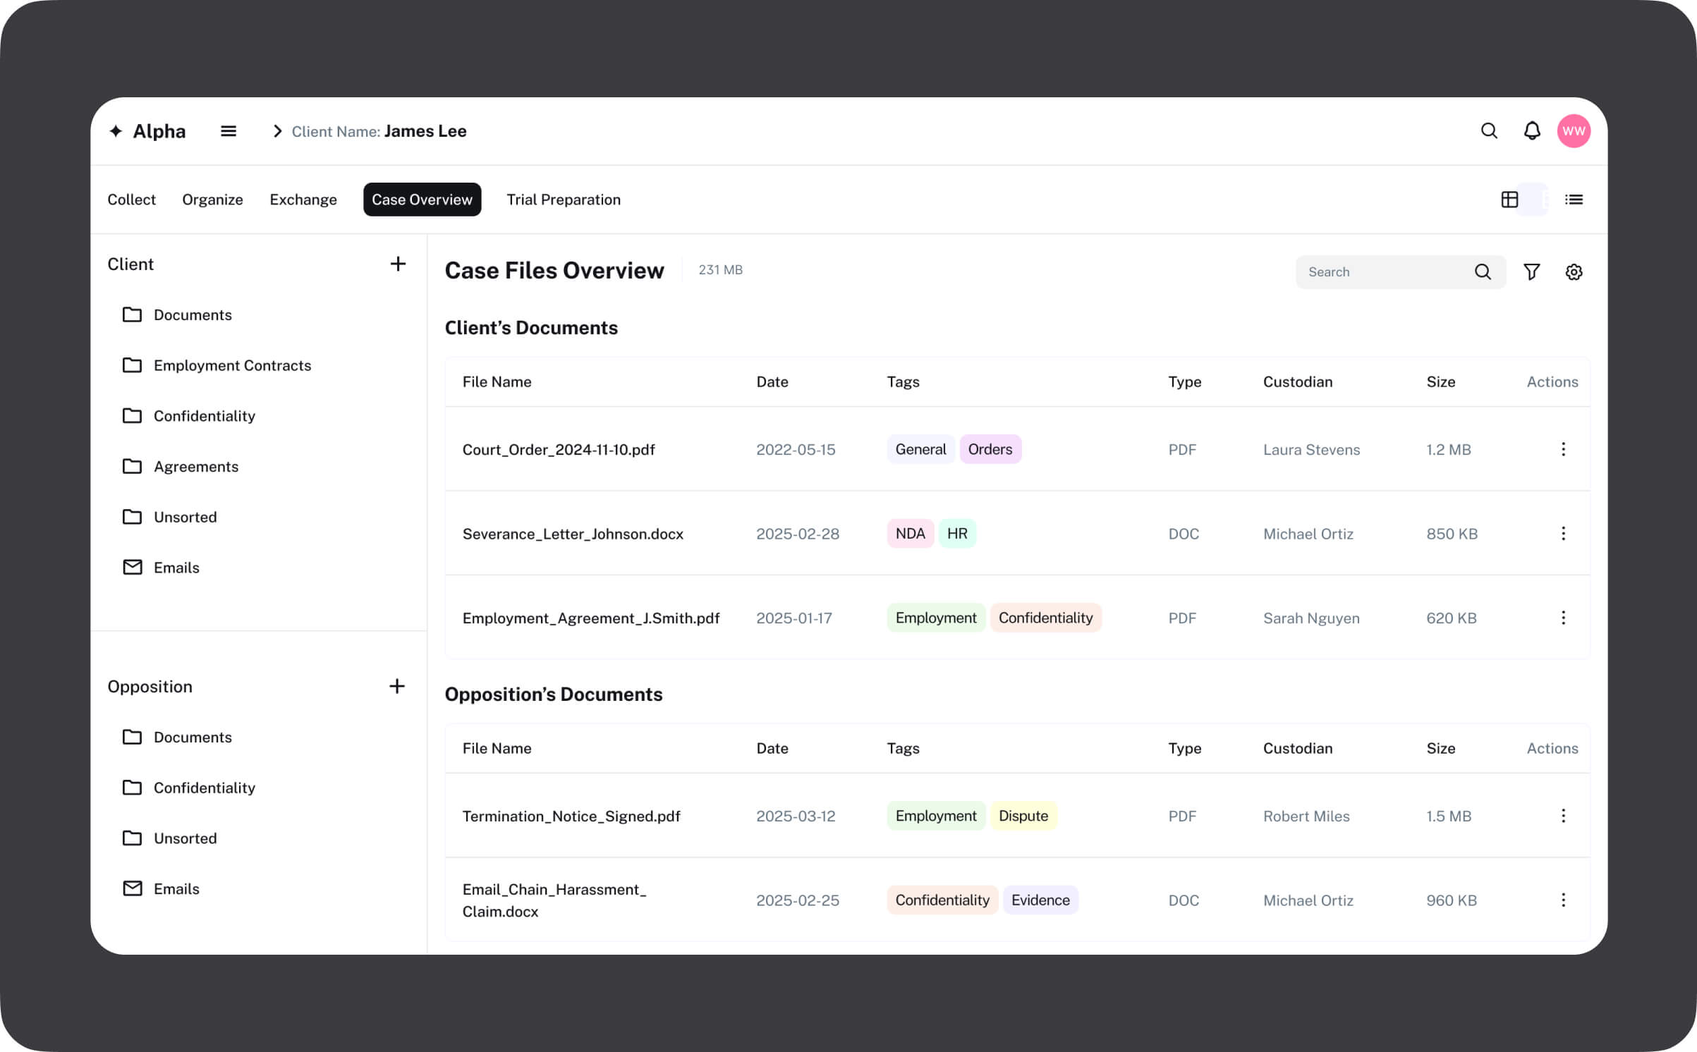Image resolution: width=1697 pixels, height=1052 pixels.
Task: Switch to list view
Action: [x=1574, y=200]
